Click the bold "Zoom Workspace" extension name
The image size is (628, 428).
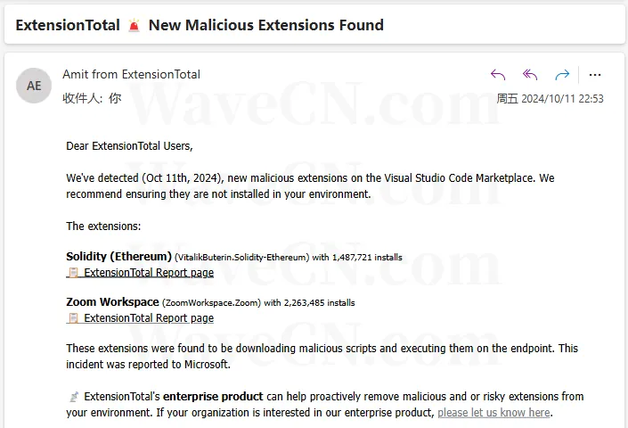pos(112,301)
